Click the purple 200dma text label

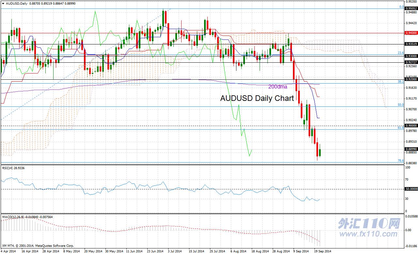click(278, 87)
